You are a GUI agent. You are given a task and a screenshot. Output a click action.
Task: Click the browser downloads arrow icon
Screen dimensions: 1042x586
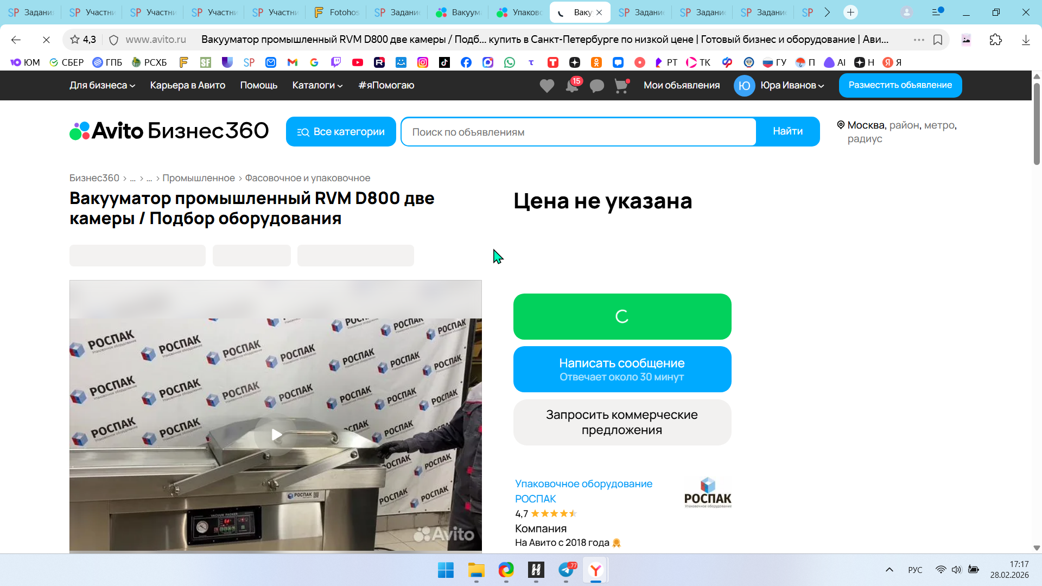(x=1025, y=40)
